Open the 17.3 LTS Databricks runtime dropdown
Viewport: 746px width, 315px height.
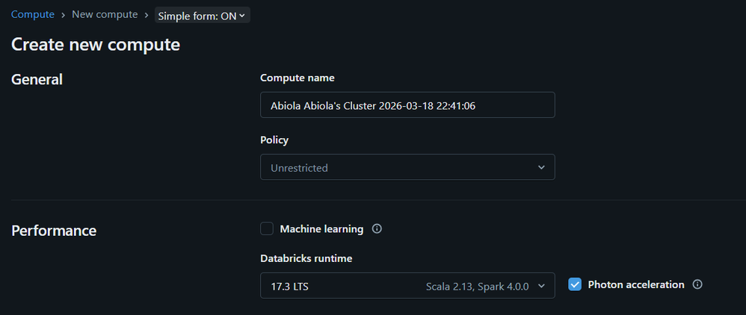(x=407, y=286)
